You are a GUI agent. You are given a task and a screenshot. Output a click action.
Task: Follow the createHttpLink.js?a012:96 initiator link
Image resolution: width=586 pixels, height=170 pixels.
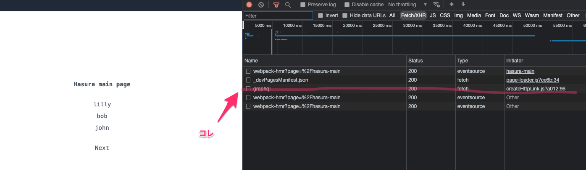tap(536, 89)
